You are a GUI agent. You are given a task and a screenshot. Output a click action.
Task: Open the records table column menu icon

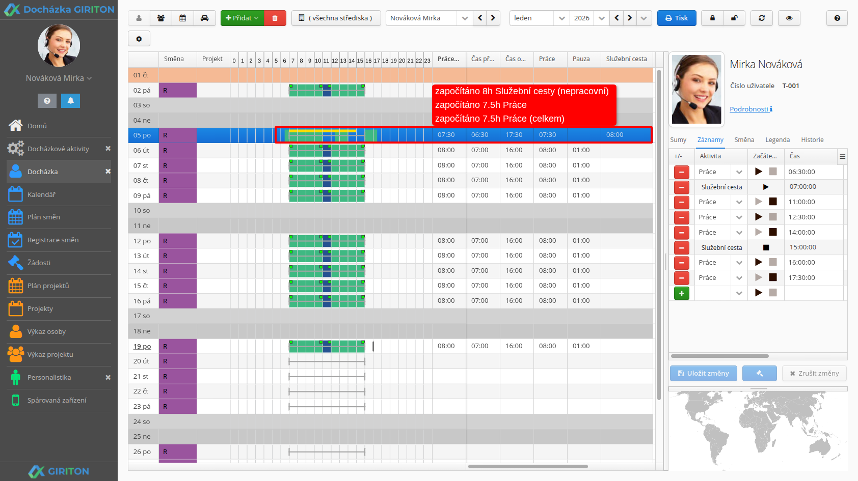(843, 157)
